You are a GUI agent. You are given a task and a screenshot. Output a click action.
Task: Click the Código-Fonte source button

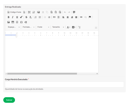[14, 12]
